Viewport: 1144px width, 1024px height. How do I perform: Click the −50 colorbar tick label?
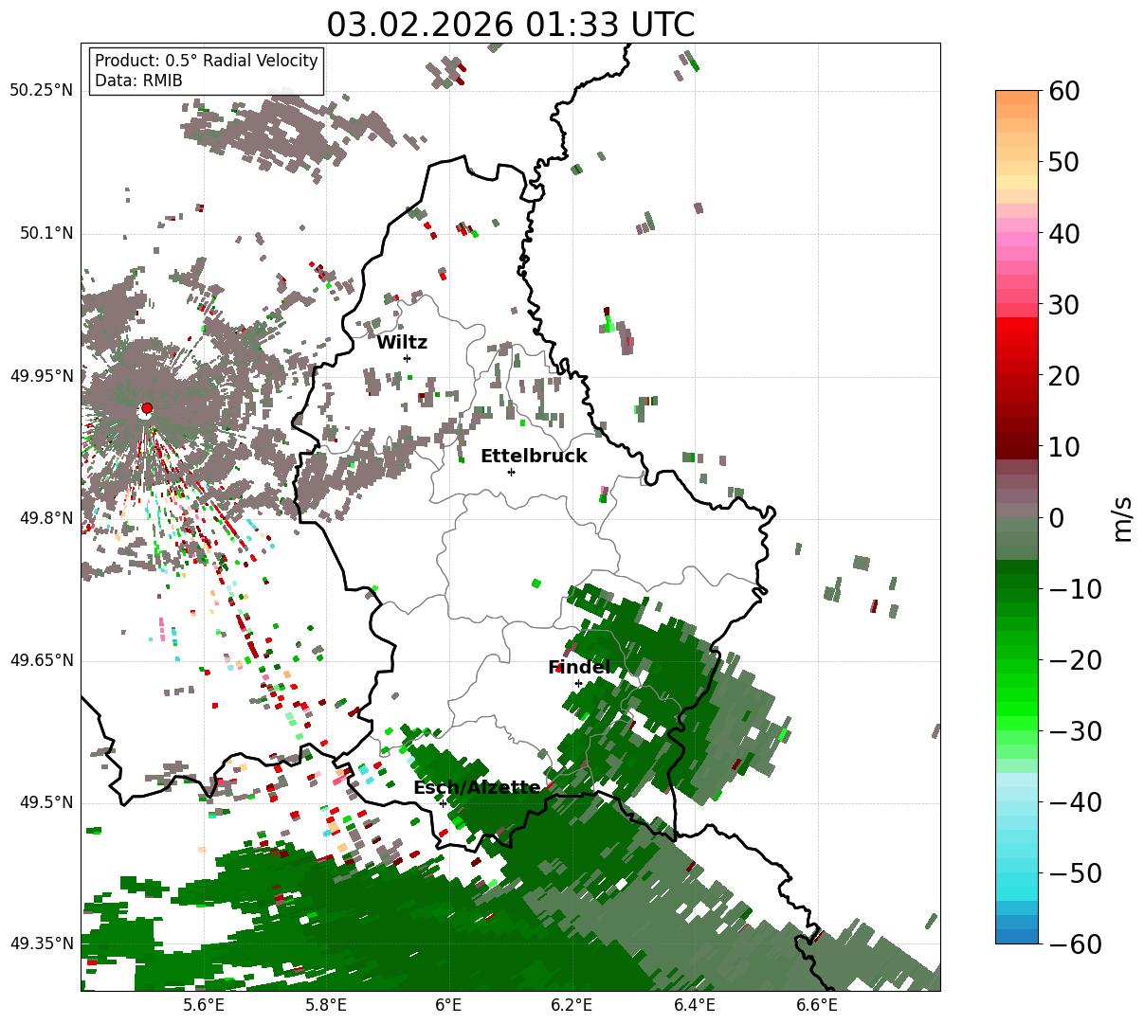(x=1075, y=873)
